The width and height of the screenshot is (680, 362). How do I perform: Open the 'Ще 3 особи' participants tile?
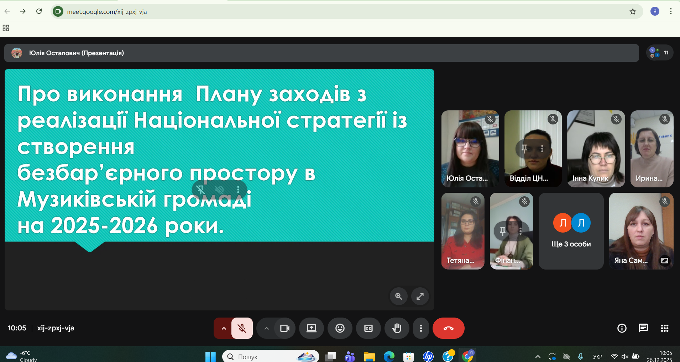[x=571, y=231]
